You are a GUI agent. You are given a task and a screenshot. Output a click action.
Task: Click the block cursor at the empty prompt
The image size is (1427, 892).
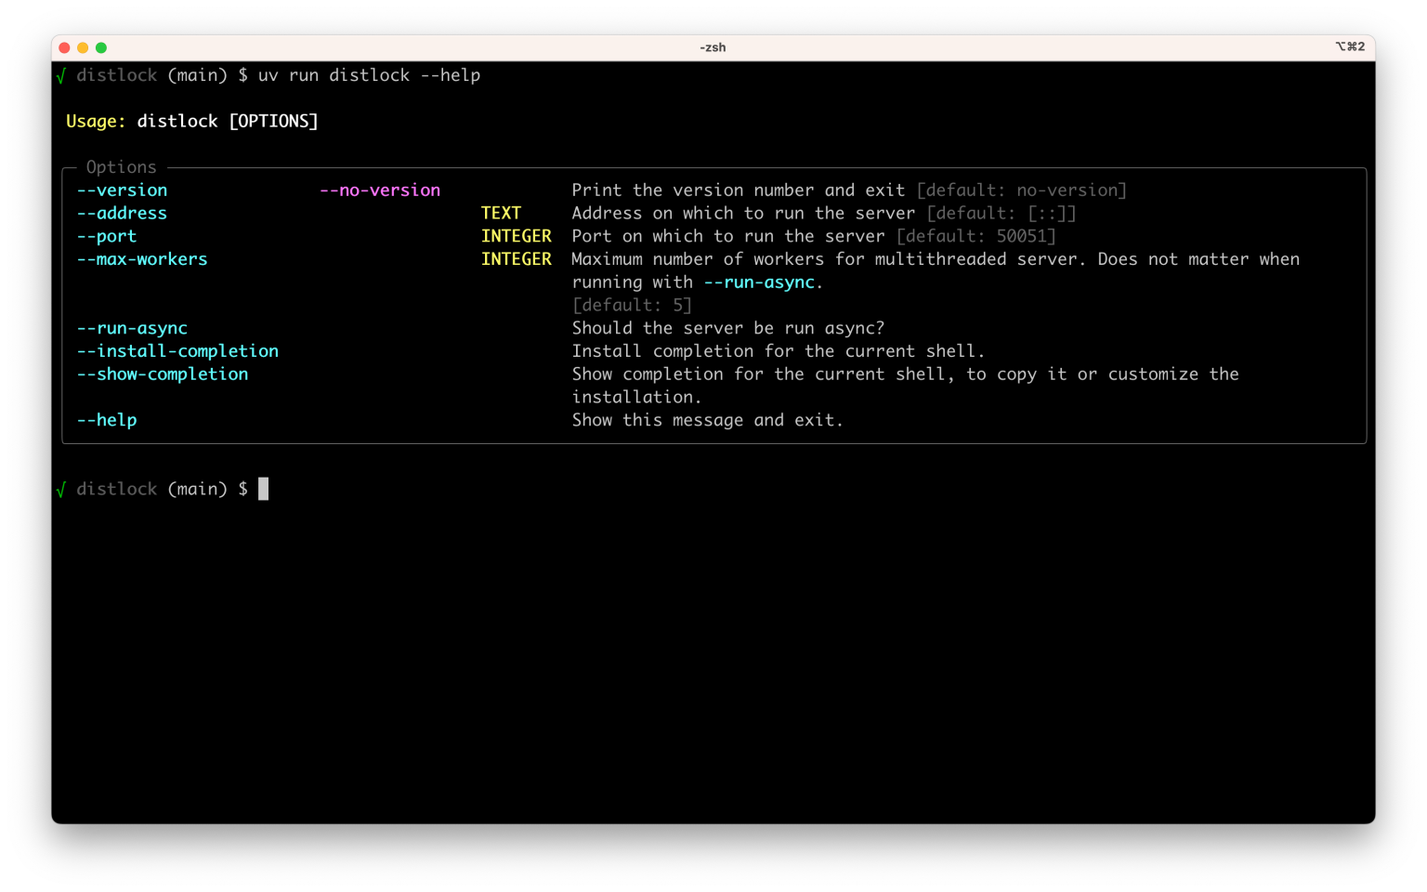tap(263, 489)
